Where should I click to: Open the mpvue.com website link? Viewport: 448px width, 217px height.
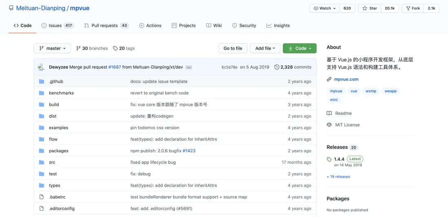(x=346, y=79)
